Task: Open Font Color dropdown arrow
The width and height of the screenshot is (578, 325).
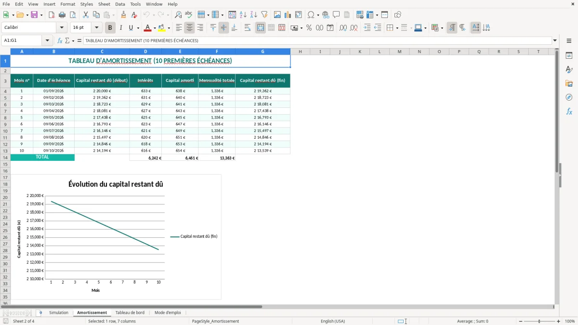Action: (155, 28)
